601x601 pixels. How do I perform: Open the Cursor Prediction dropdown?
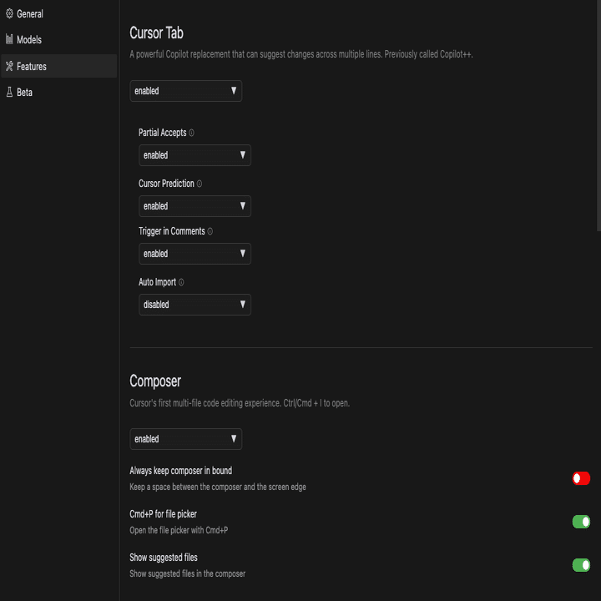[x=194, y=206]
